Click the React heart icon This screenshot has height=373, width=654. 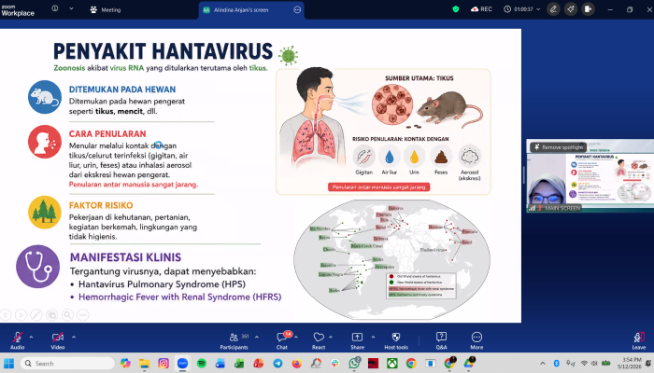tap(319, 340)
